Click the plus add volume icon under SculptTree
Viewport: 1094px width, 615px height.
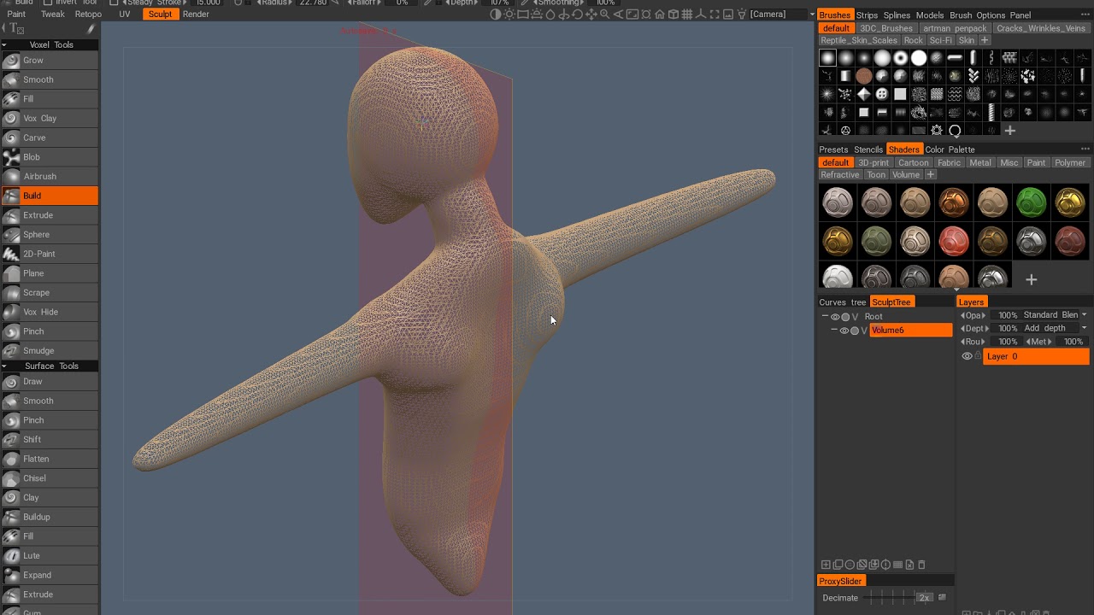point(826,565)
